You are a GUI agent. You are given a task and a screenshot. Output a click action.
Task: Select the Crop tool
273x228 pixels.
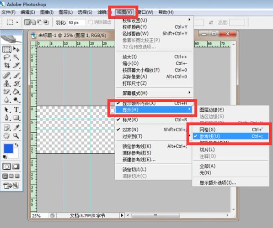coord(7,65)
